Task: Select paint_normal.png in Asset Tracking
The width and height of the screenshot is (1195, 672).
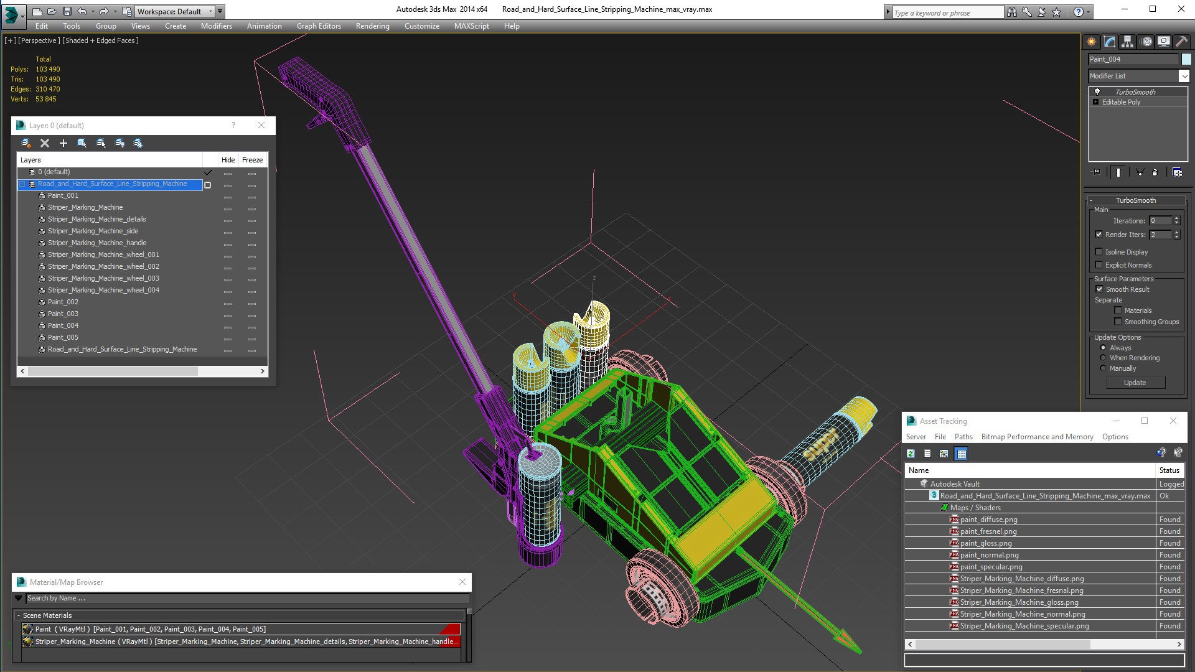Action: [x=989, y=555]
